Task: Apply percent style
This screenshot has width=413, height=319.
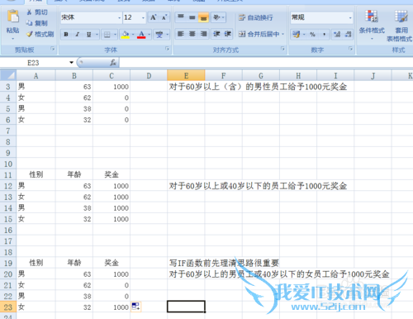Action: 312,35
